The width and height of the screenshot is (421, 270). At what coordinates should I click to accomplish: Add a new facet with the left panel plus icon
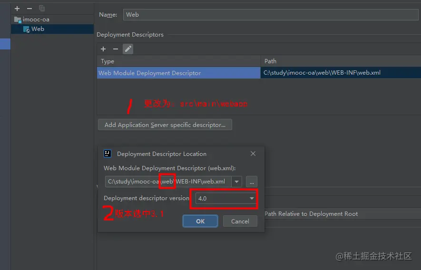17,9
